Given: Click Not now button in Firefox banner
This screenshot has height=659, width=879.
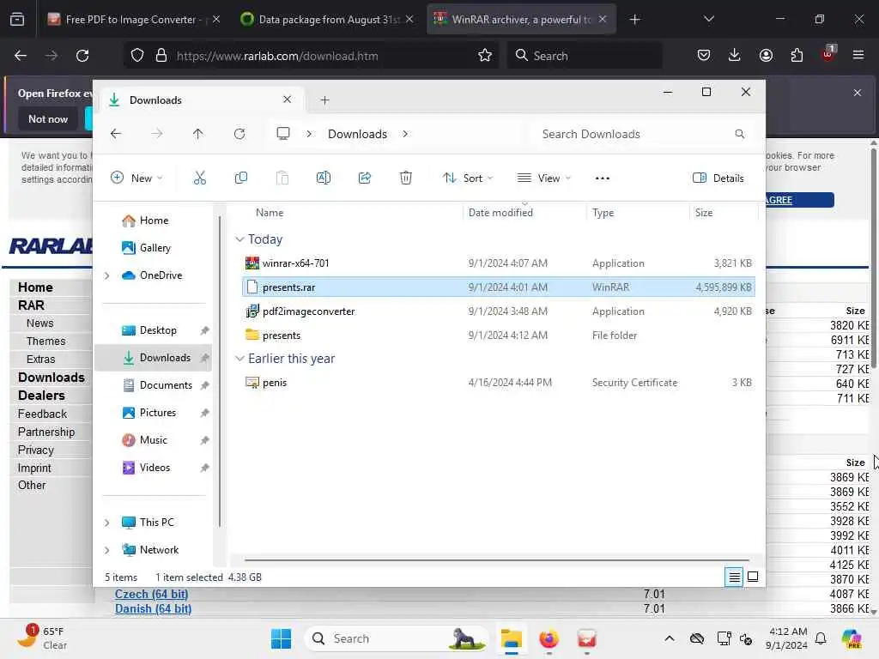Looking at the screenshot, I should (48, 118).
